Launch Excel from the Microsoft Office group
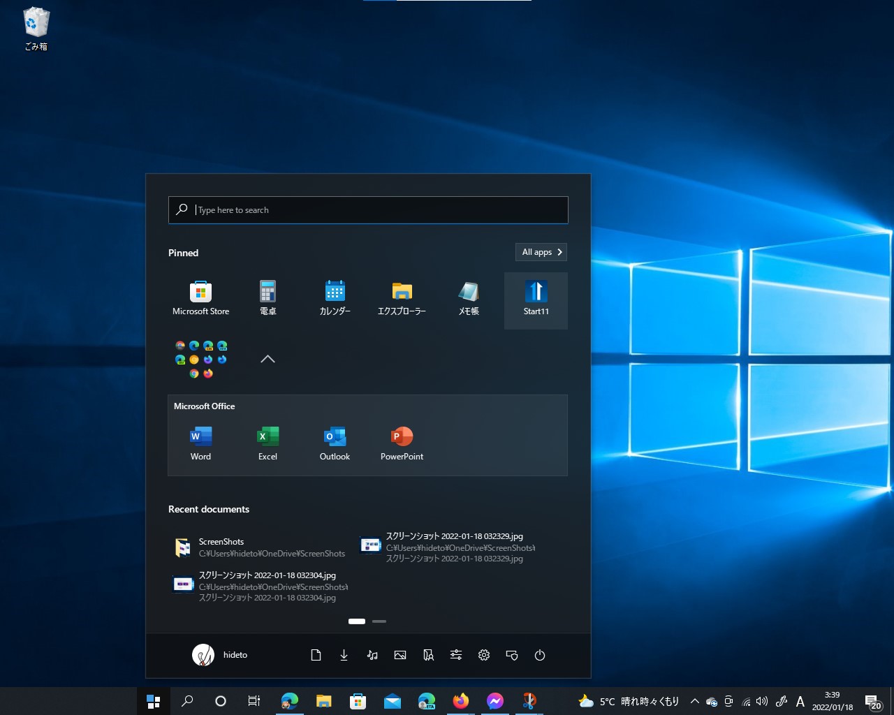Screen dimensions: 894x715 [268, 444]
